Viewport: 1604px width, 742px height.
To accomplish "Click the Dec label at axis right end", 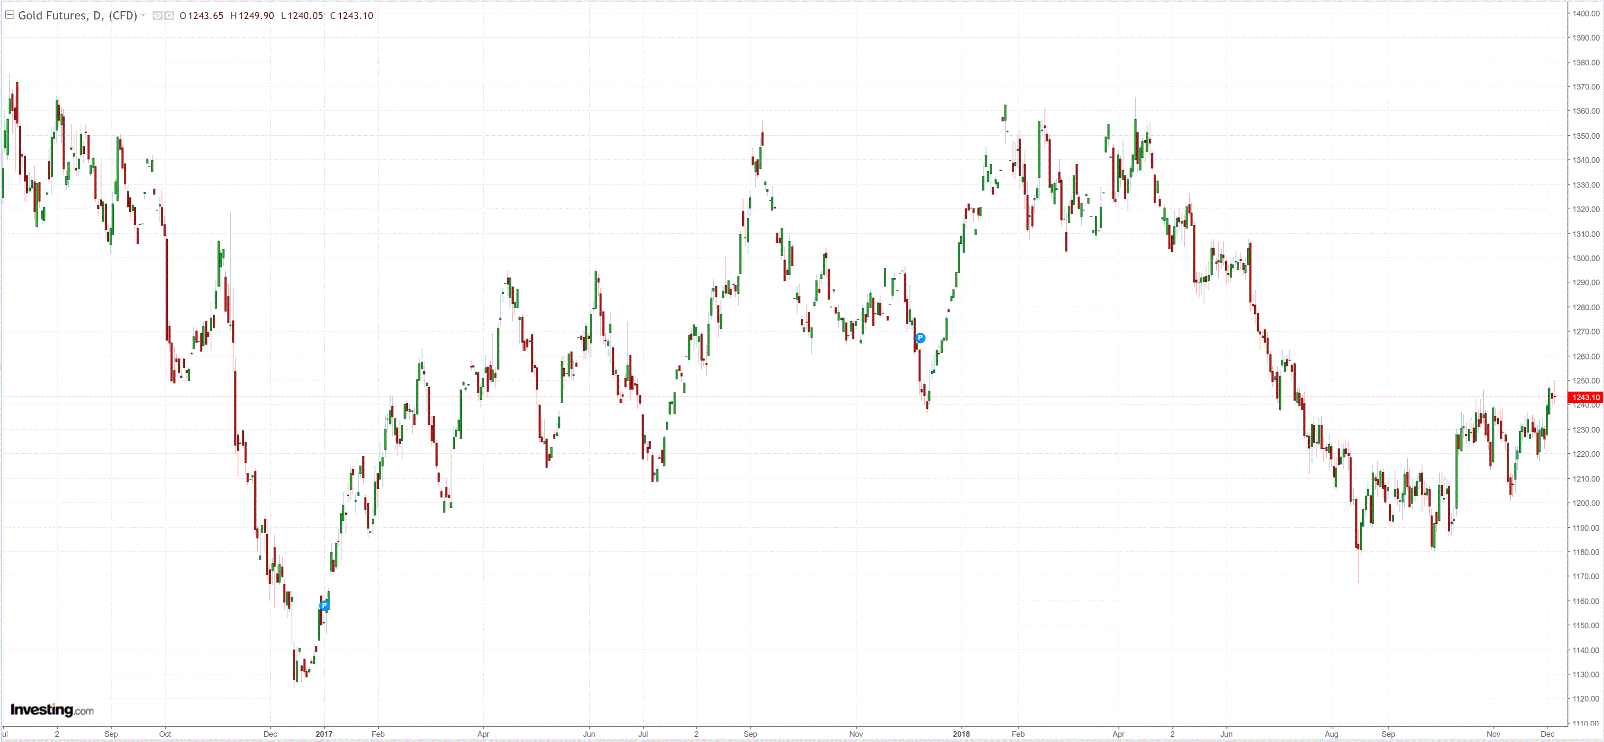I will click(x=1547, y=734).
